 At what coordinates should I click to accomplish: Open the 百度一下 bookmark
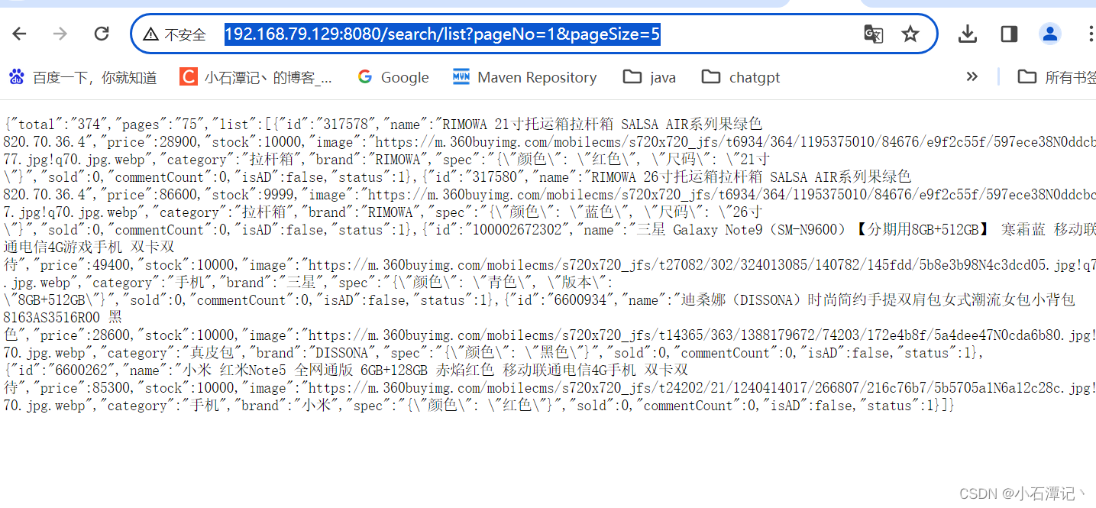(82, 77)
